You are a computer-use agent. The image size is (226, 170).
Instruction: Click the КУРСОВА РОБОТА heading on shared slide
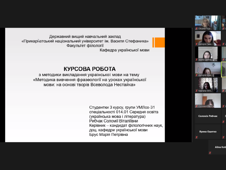pos(90,69)
